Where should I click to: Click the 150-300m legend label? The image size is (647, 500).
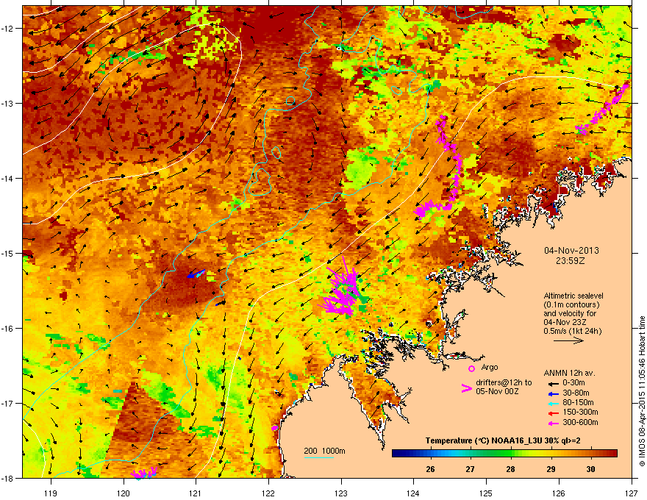pos(580,412)
